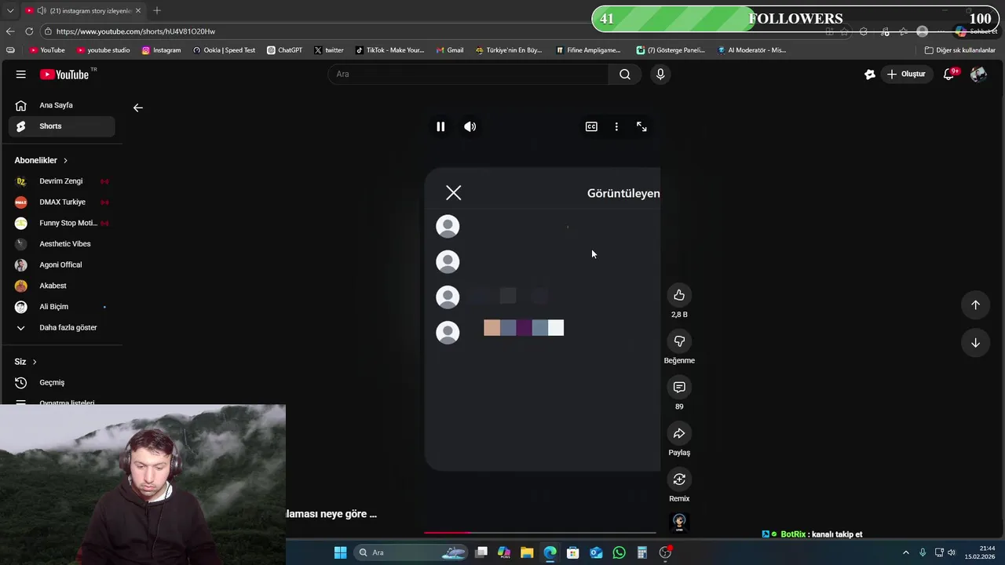Remix this Short
Screen dimensions: 1005x565
(679, 479)
